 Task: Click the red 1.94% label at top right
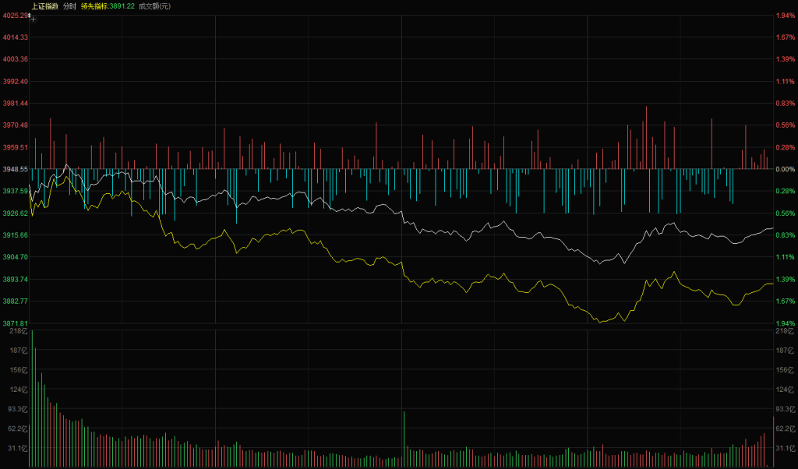coord(785,16)
